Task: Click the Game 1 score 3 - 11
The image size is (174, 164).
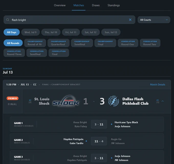Action: coord(99,124)
